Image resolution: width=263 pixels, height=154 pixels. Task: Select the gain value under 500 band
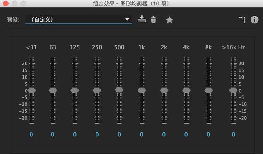click(x=119, y=134)
